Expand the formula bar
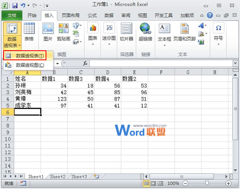240x189 pixels. pyautogui.click(x=235, y=63)
